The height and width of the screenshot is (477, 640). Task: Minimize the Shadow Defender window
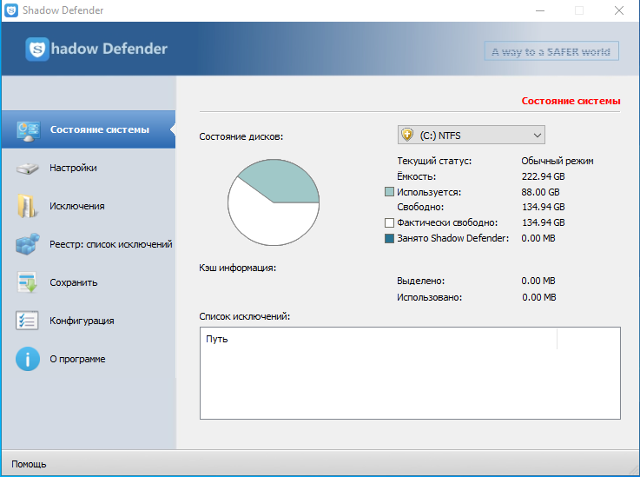click(540, 10)
